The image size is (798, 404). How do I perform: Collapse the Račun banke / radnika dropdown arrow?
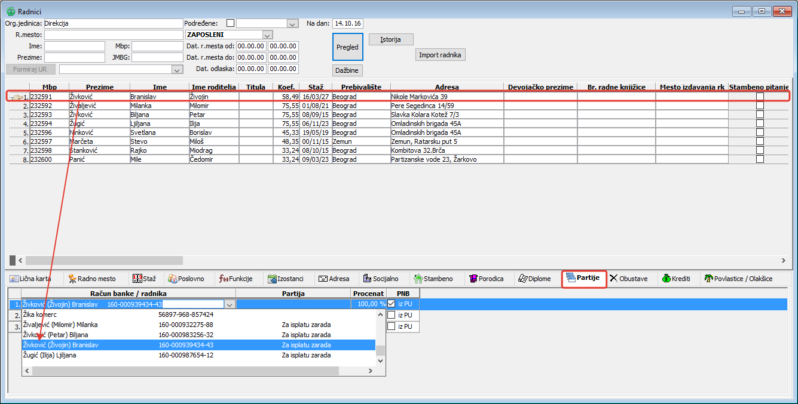click(x=230, y=304)
